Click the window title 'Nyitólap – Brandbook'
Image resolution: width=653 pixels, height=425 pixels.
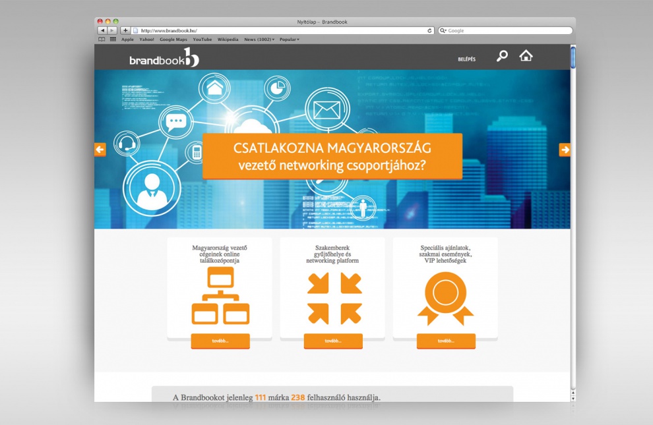(322, 22)
